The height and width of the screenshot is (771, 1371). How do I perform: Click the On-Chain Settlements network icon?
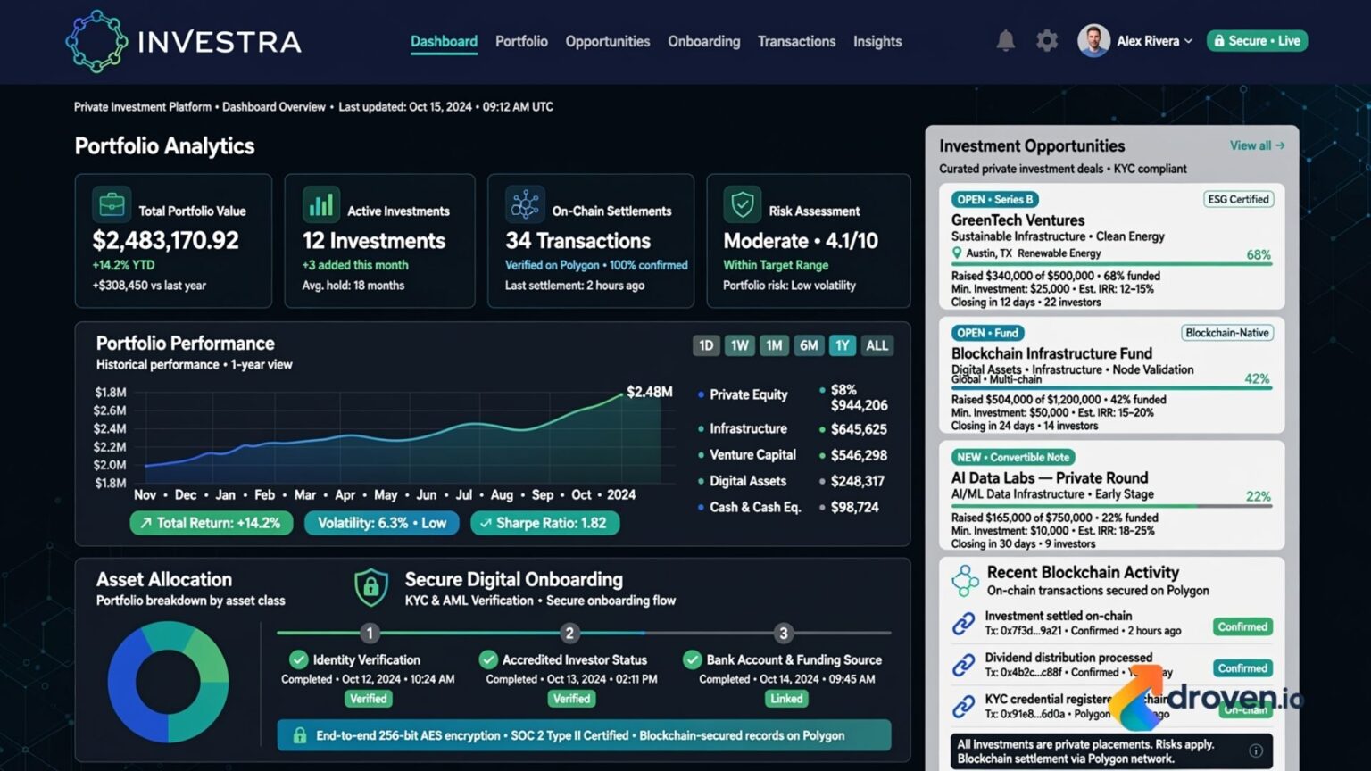525,204
